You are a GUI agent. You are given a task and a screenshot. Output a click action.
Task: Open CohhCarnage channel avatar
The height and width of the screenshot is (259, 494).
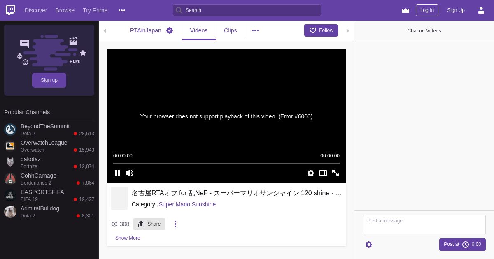[x=10, y=179]
